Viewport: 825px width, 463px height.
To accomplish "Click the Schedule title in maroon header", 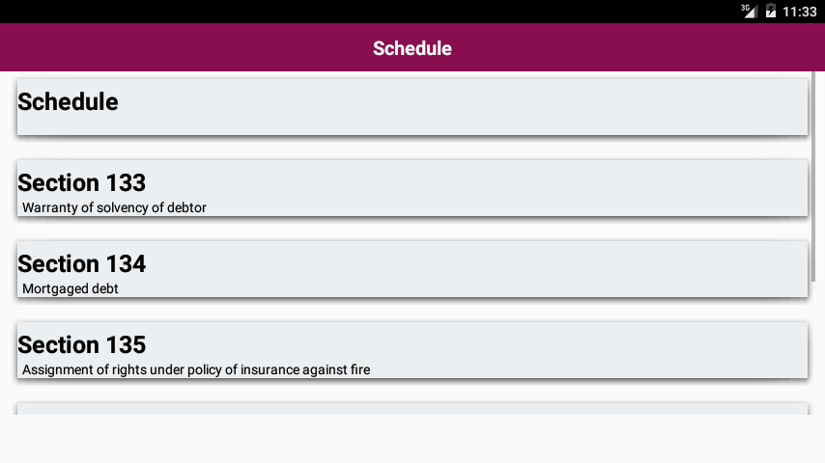I will tap(412, 48).
